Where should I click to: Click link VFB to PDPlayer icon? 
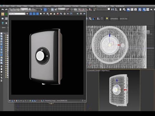71,14
